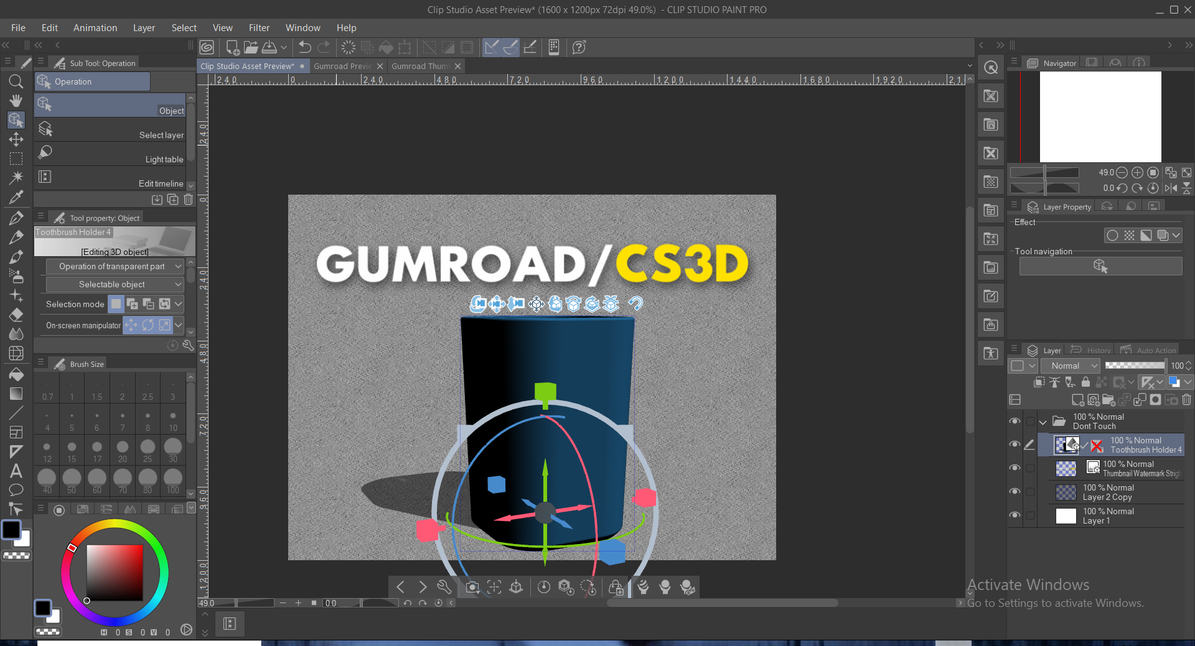Click the Undo arrow in command bar
This screenshot has width=1195, height=646.
tap(305, 47)
